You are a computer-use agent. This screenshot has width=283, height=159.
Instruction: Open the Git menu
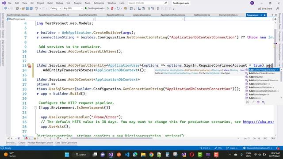coord(32,3)
